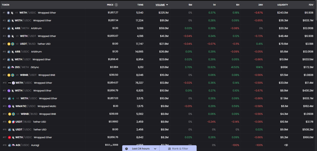
Task: Open the Last 24 hours dropdown
Action: [141, 149]
